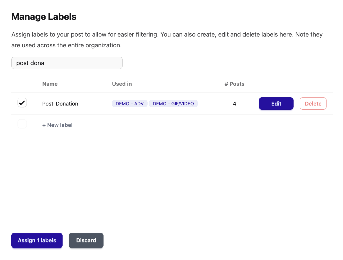The width and height of the screenshot is (343, 260).
Task: Click the Name column header
Action: click(50, 84)
